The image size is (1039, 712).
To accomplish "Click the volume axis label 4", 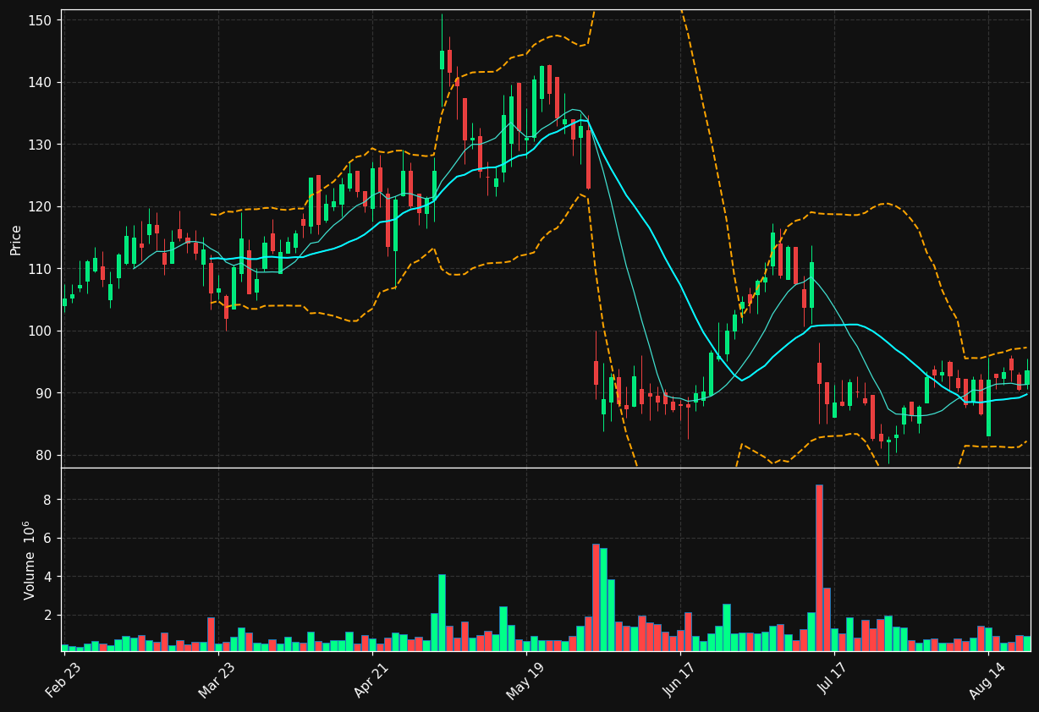I will (48, 577).
